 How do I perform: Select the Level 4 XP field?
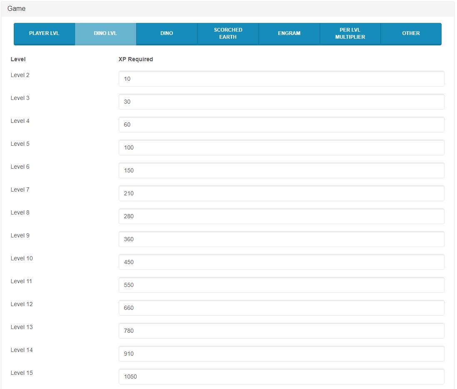(281, 125)
